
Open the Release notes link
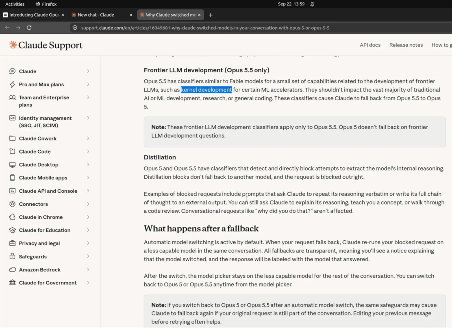[x=406, y=45]
